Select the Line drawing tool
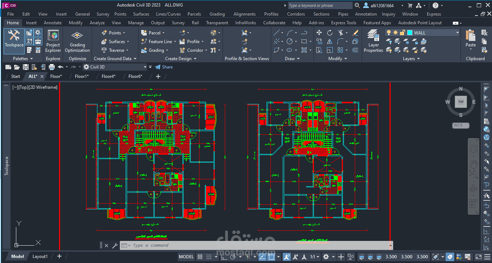This screenshot has width=492, height=263. coord(277,33)
